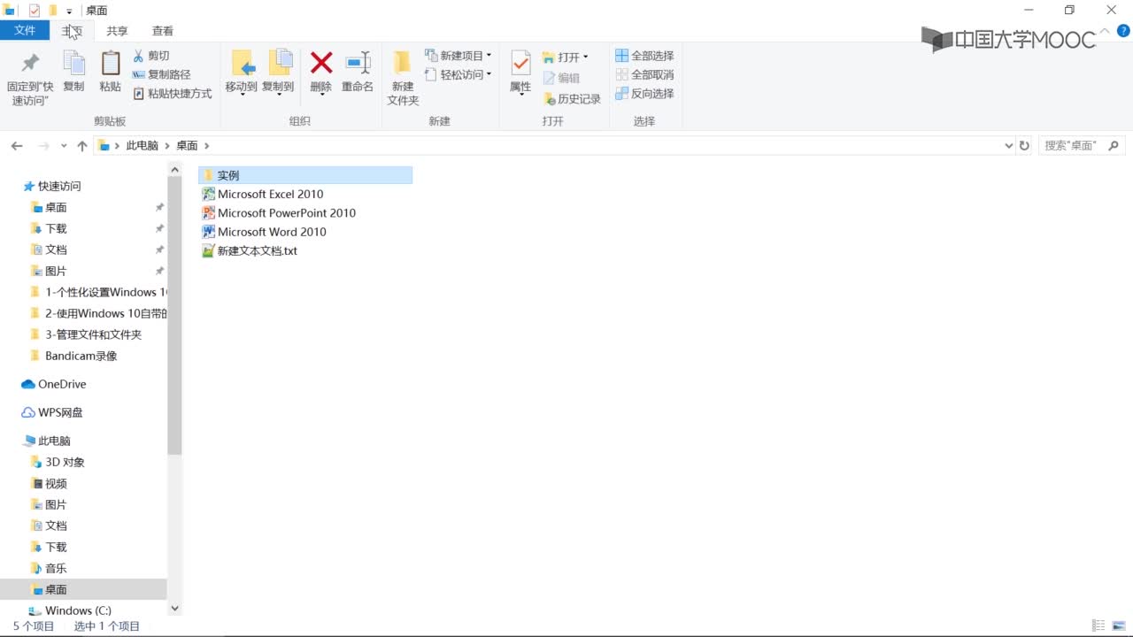Open the Copy to menu
The width and height of the screenshot is (1133, 637).
(278, 72)
